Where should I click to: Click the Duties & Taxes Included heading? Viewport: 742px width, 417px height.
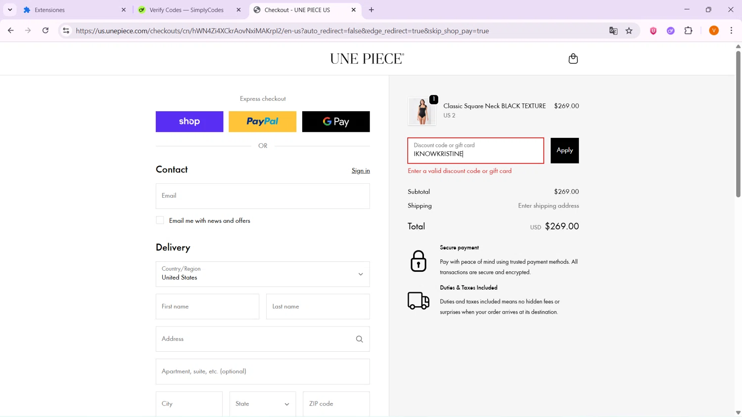point(468,288)
